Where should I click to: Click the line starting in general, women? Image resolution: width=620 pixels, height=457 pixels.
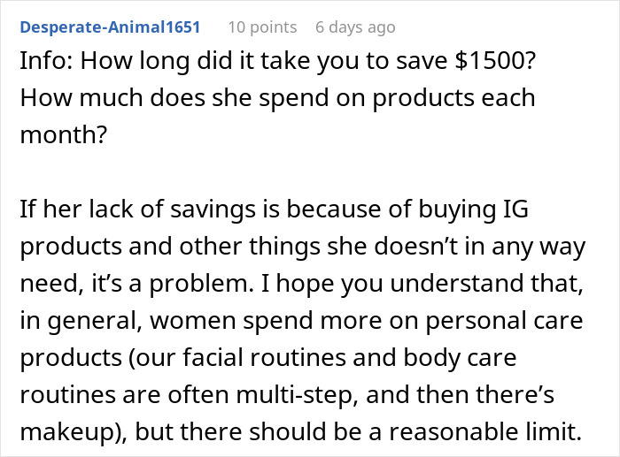301,321
